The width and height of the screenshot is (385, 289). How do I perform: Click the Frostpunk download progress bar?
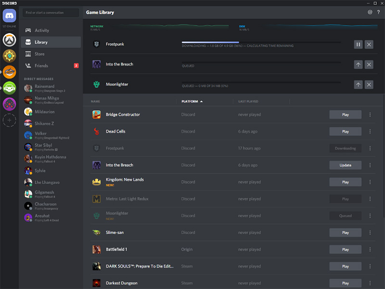(x=261, y=42)
